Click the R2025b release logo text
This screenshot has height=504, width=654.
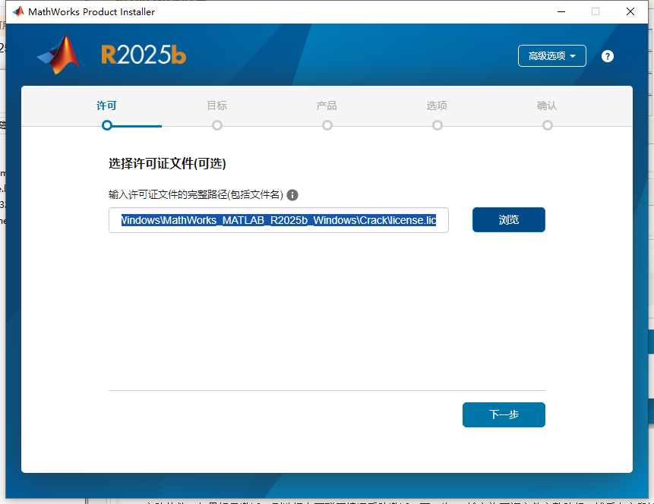[x=144, y=55]
